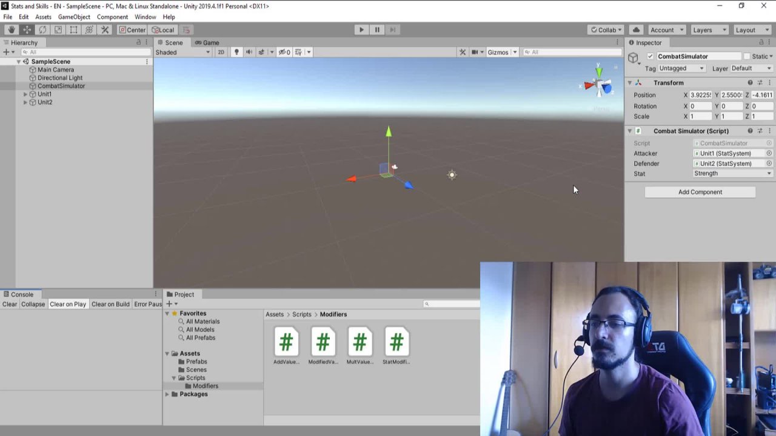Select the Rect transform tool
Screen dimensions: 776x436
[74, 30]
